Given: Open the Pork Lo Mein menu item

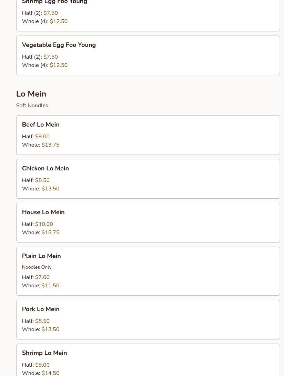Looking at the screenshot, I should click(x=41, y=309).
